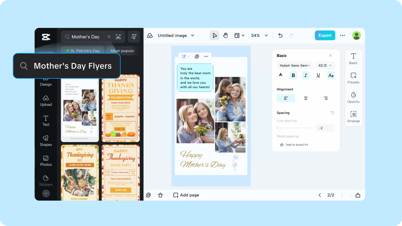Screen dimensions: 402x226
Task: Click the Add page button
Action: [186, 195]
